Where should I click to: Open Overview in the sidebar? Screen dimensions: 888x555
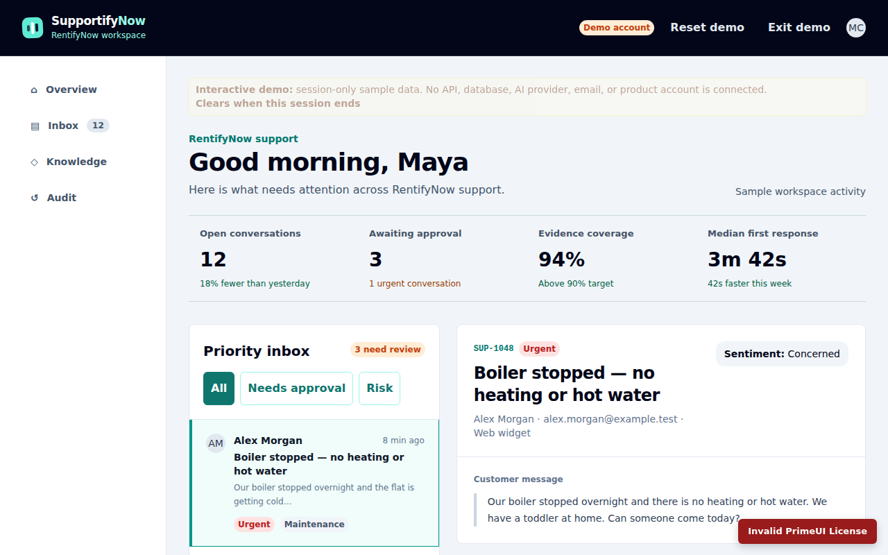(x=83, y=89)
